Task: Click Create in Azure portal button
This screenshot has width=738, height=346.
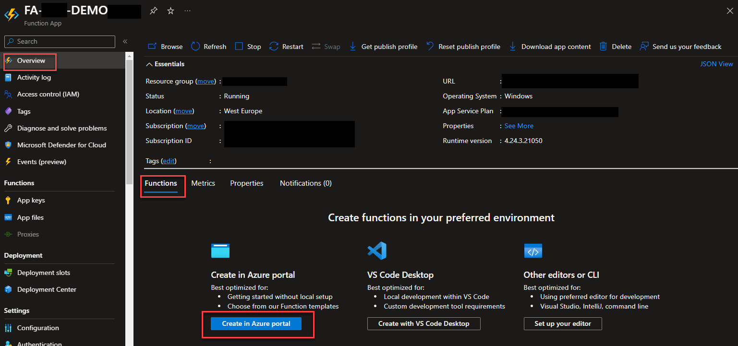Action: pyautogui.click(x=256, y=323)
